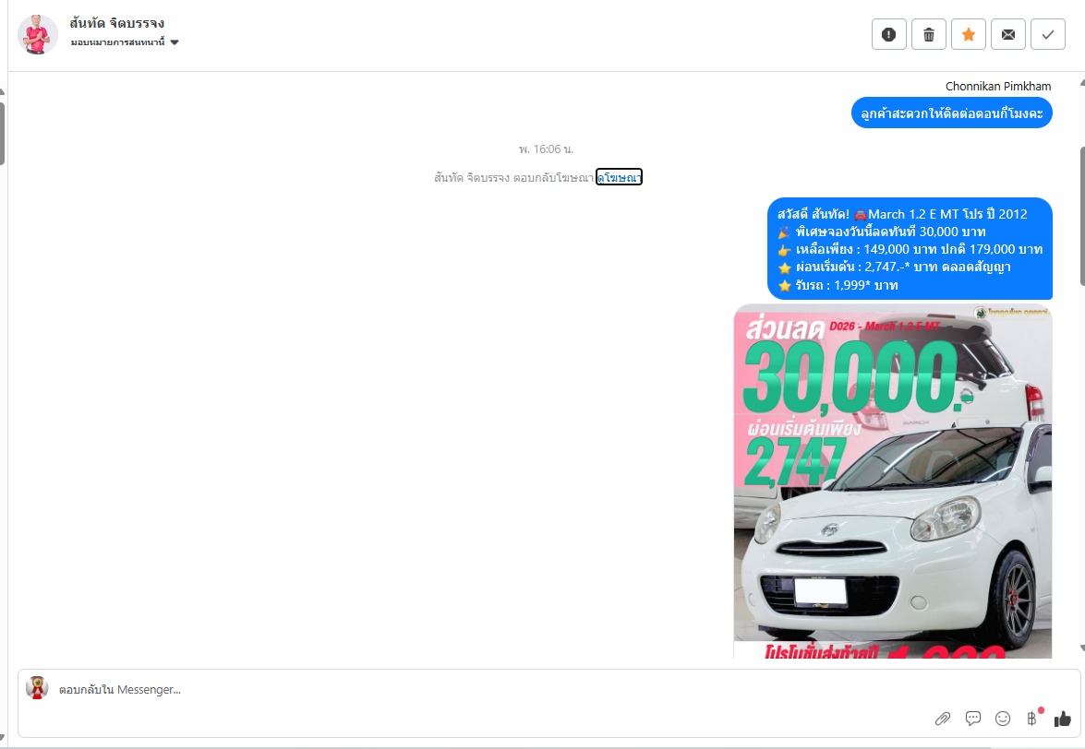Send a thumbs-up like
This screenshot has height=749, width=1085.
click(1062, 719)
